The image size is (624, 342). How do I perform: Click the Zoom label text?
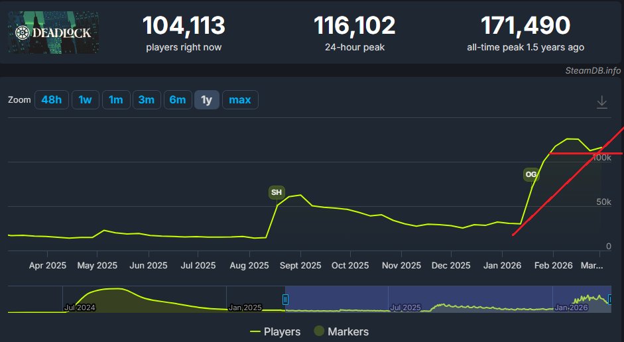[19, 100]
